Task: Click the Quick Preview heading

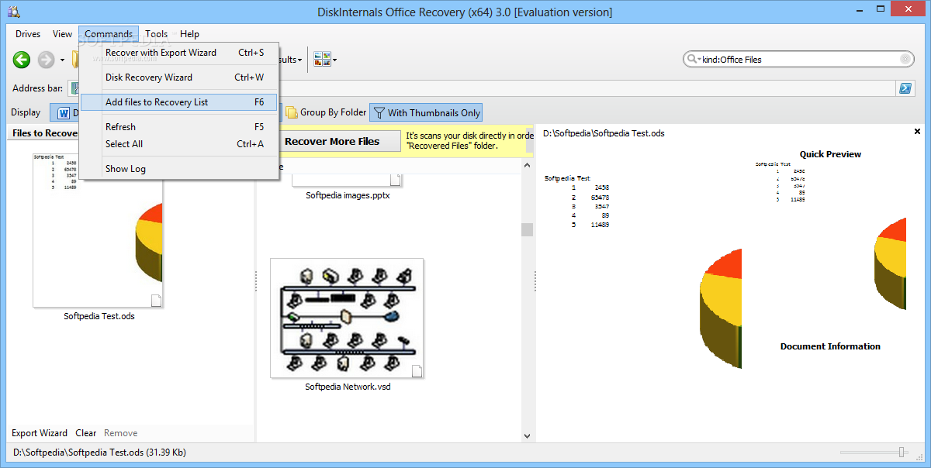Action: coord(830,154)
